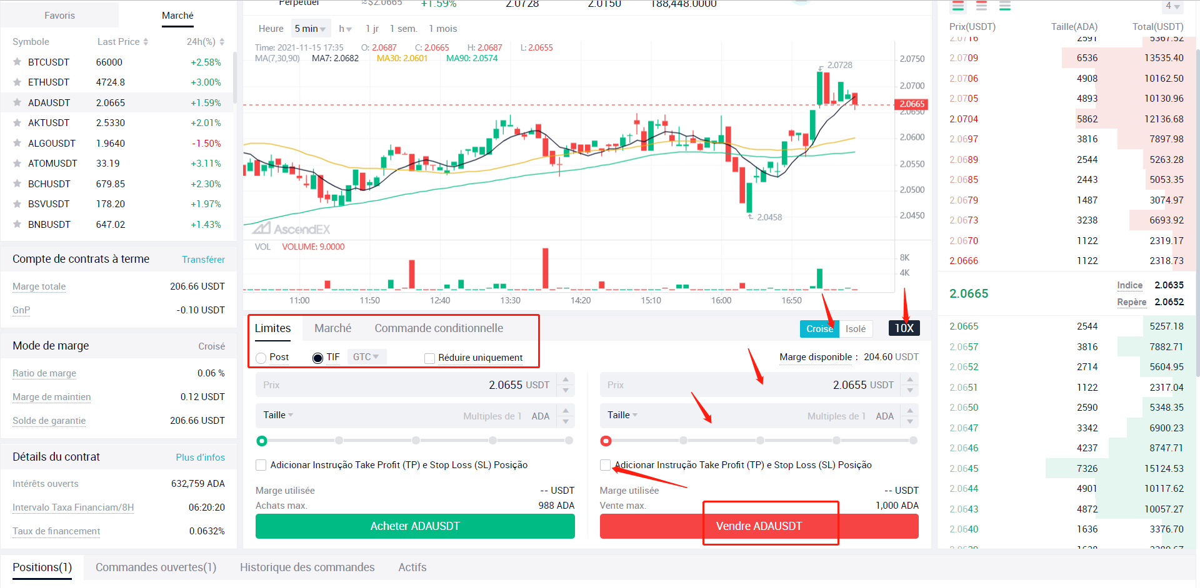The width and height of the screenshot is (1200, 588).
Task: Select the TIF radio option
Action: pyautogui.click(x=317, y=358)
